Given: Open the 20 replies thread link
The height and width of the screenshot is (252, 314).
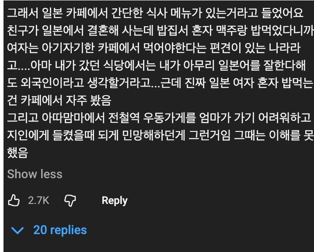Looking at the screenshot, I should [x=60, y=230].
